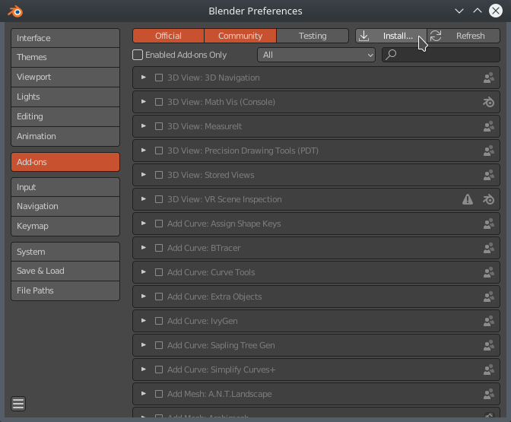The image size is (511, 422).
Task: Click the Refresh button
Action: point(462,36)
